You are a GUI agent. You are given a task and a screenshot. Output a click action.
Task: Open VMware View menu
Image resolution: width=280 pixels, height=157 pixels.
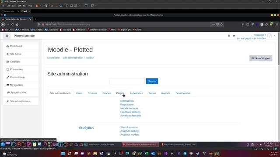[14, 6]
